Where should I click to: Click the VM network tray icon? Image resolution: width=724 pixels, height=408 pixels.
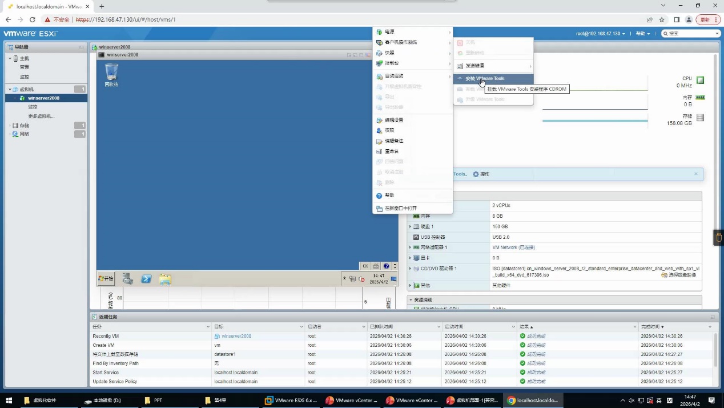(352, 279)
